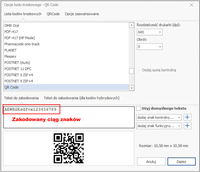Click the QR code preview image

[69, 148]
